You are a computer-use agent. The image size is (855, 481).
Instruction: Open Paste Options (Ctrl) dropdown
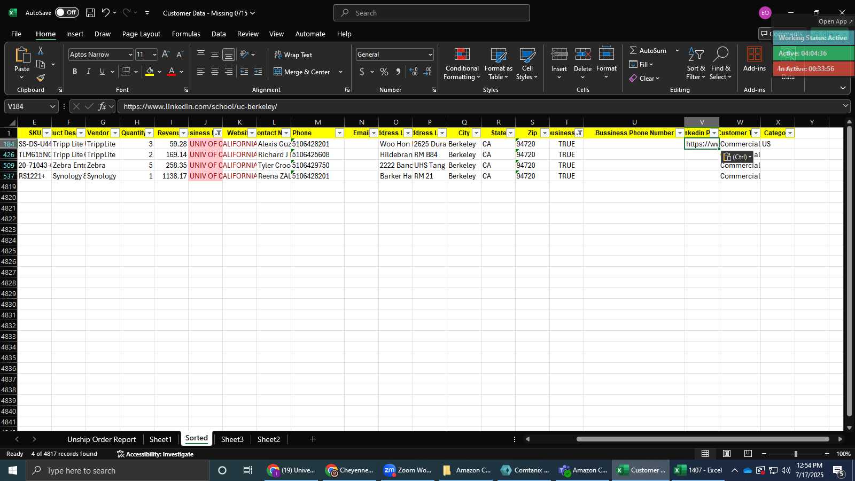(x=737, y=157)
